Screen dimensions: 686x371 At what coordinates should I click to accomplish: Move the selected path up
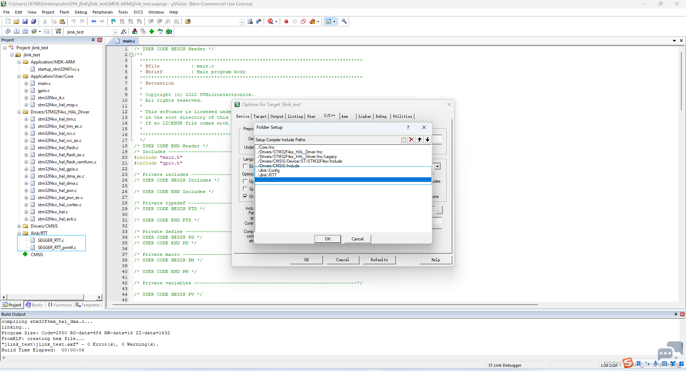tap(419, 139)
